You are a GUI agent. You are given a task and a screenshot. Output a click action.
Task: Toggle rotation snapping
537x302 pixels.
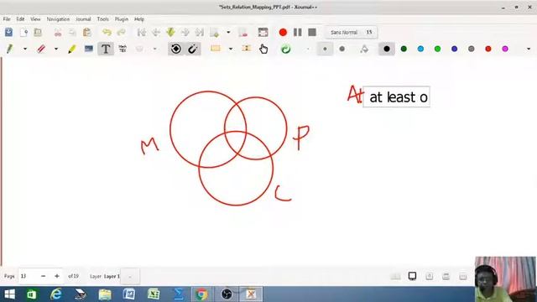pyautogui.click(x=176, y=49)
